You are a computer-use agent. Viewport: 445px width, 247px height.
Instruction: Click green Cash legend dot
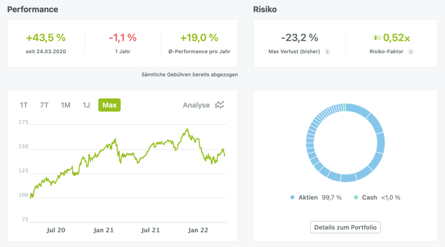coord(356,198)
